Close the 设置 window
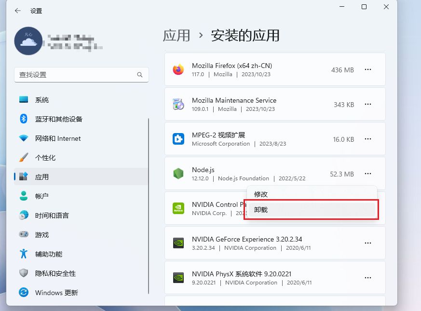 (x=386, y=7)
